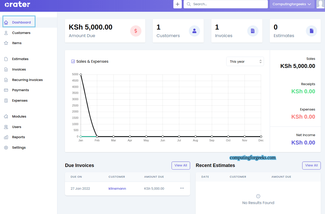
Task: Click the Invoices card document icon
Action: (x=253, y=31)
